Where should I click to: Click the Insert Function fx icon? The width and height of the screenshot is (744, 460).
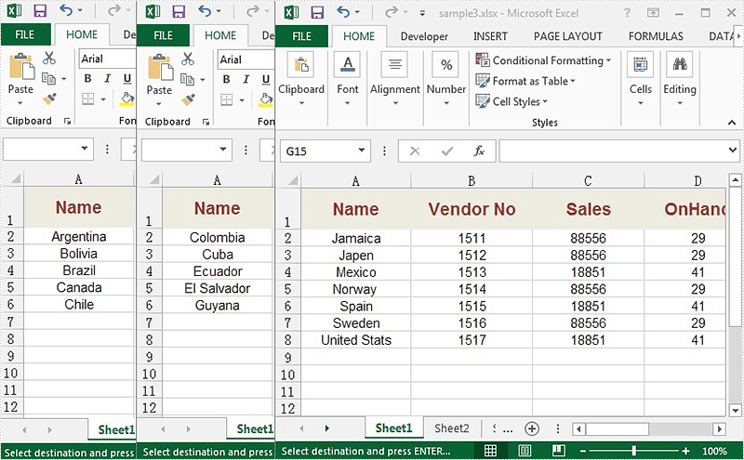[479, 151]
